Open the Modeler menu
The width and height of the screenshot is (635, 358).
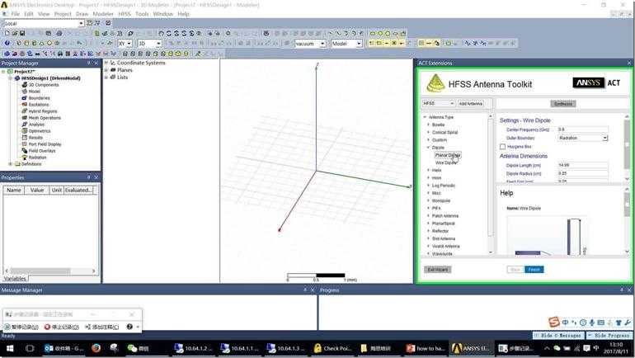pyautogui.click(x=103, y=14)
